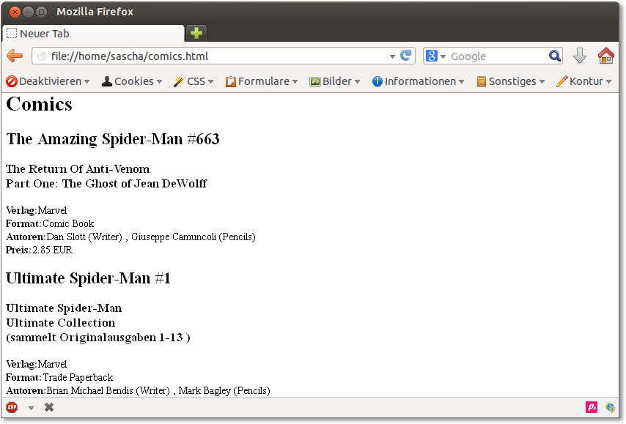Click the back arrow navigation button
Image resolution: width=626 pixels, height=424 pixels.
(14, 56)
